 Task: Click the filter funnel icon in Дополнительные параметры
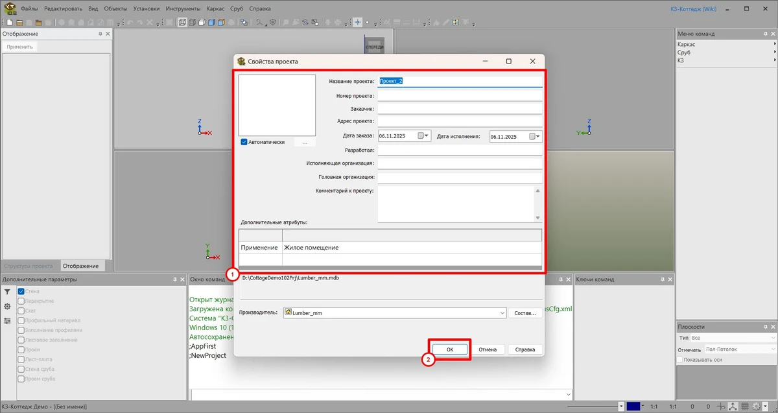(7, 292)
